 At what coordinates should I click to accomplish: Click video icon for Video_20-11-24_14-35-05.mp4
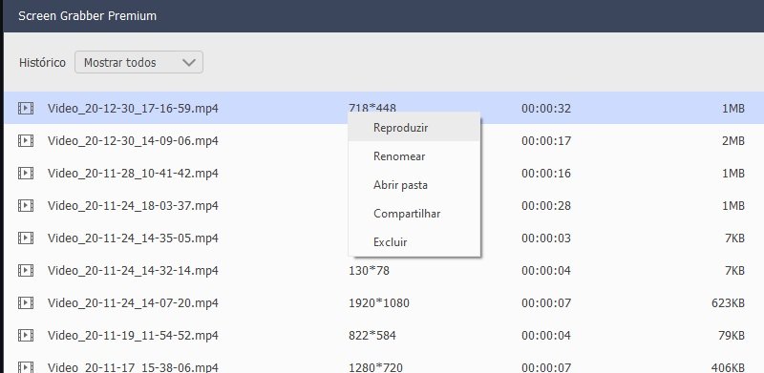(x=26, y=238)
